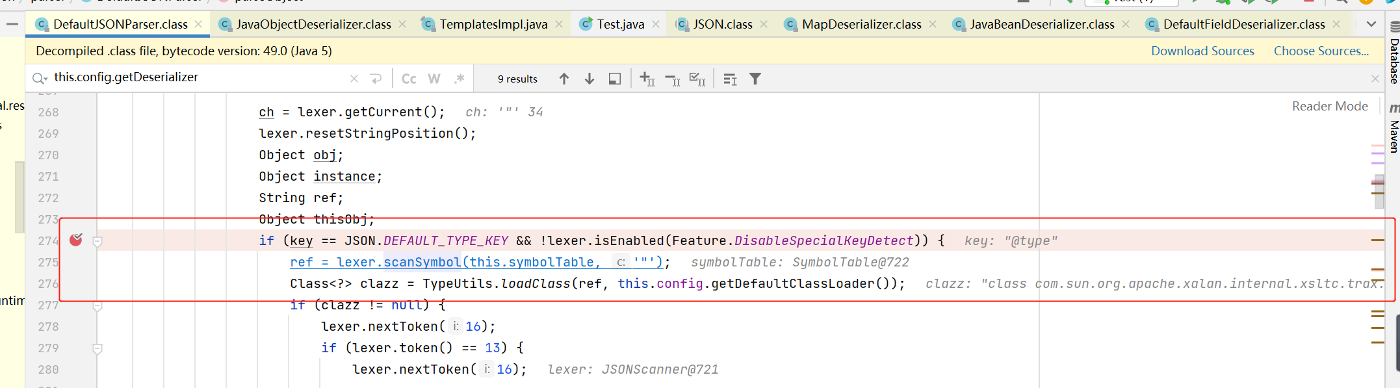
Task: Click DEFAULT_TYPE_KEY in code
Action: click(446, 240)
